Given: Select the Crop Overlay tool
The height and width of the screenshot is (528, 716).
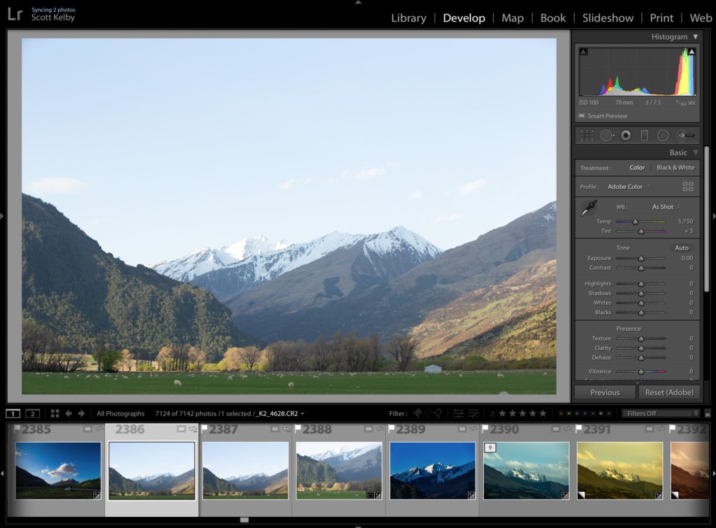Looking at the screenshot, I should click(587, 136).
